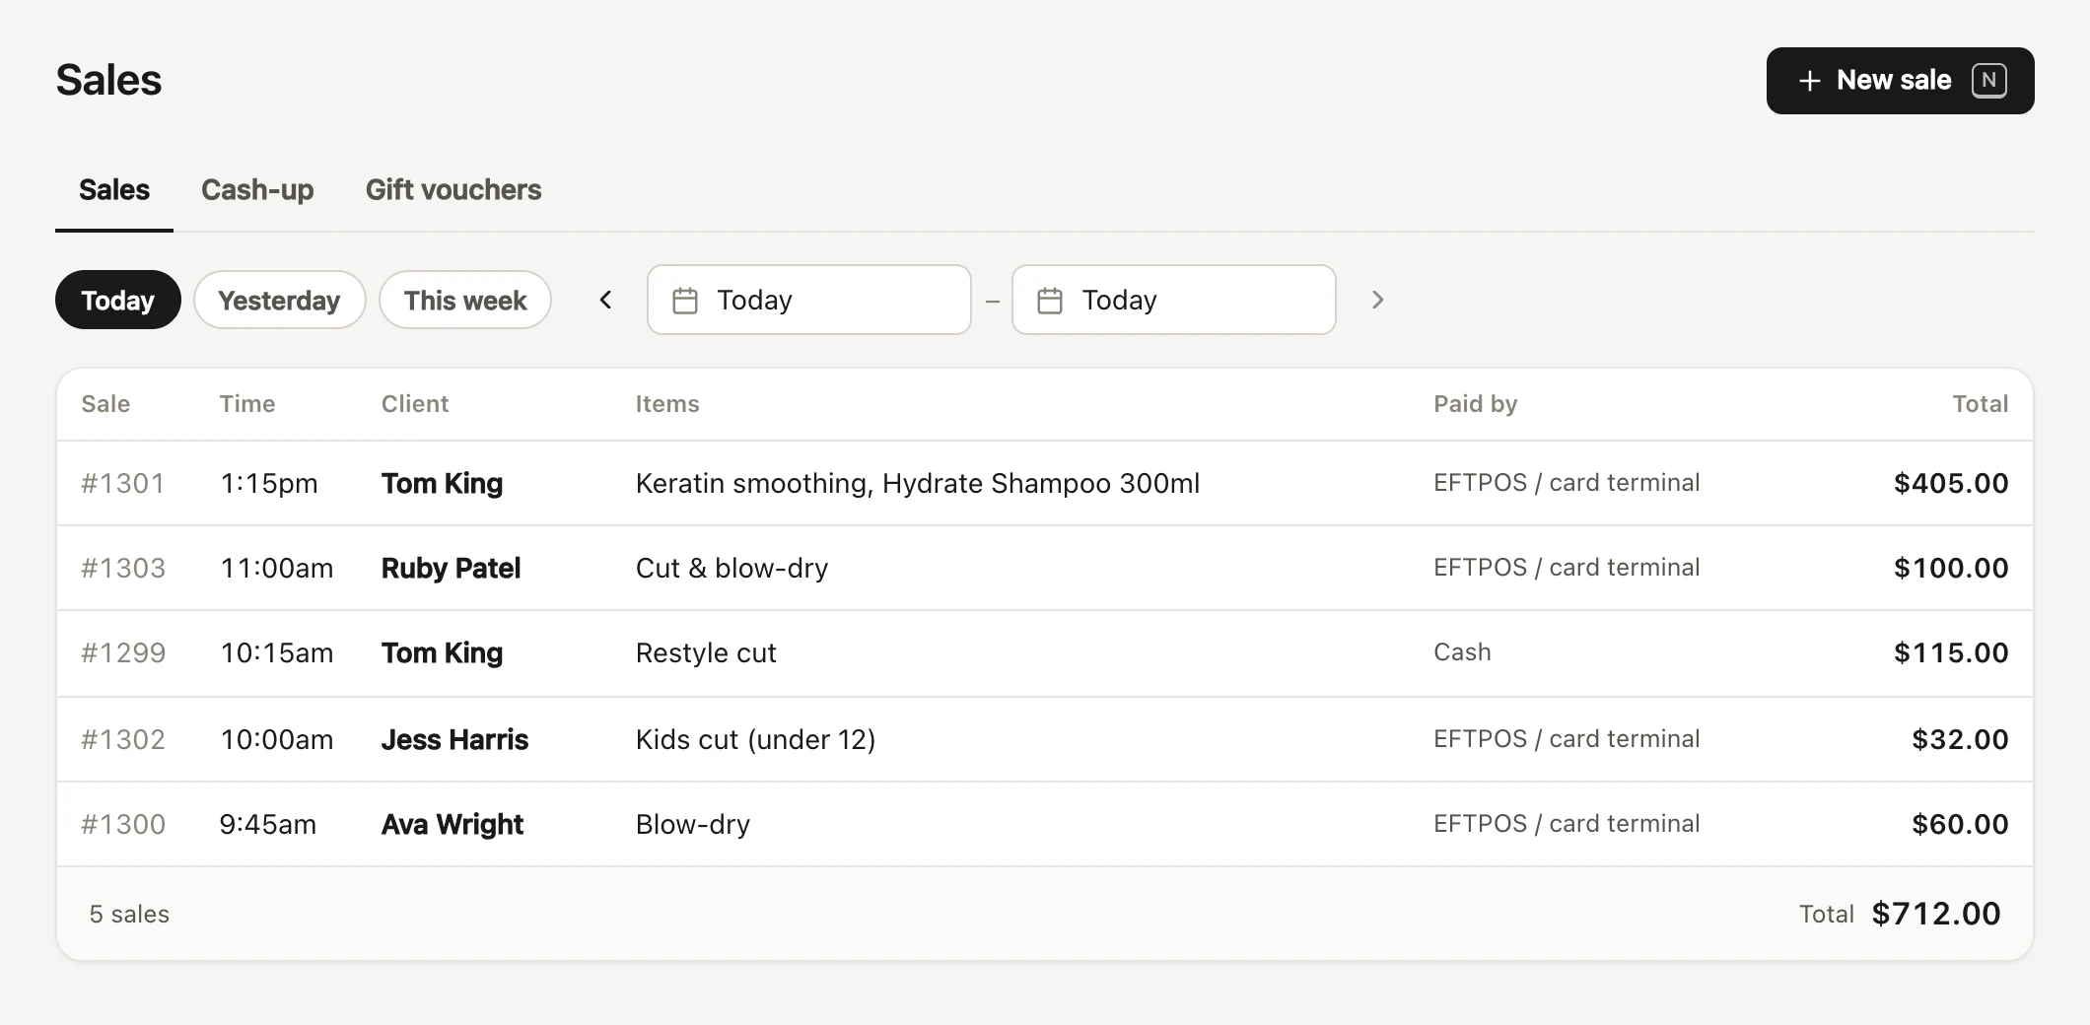This screenshot has width=2090, height=1025.
Task: Click the Total column header
Action: coord(1981,404)
